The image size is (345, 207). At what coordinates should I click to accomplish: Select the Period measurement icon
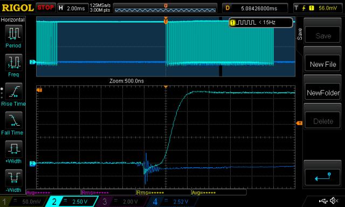pos(13,33)
